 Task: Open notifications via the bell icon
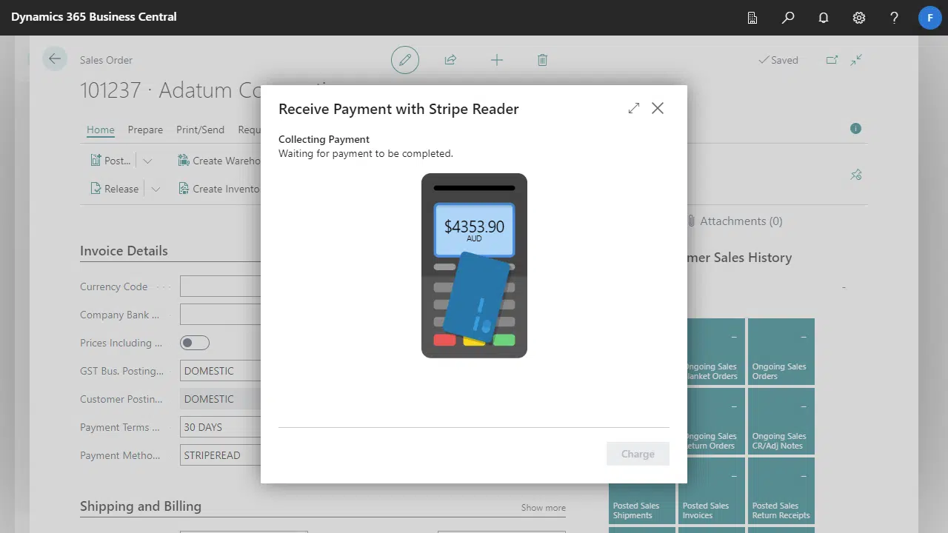(823, 17)
